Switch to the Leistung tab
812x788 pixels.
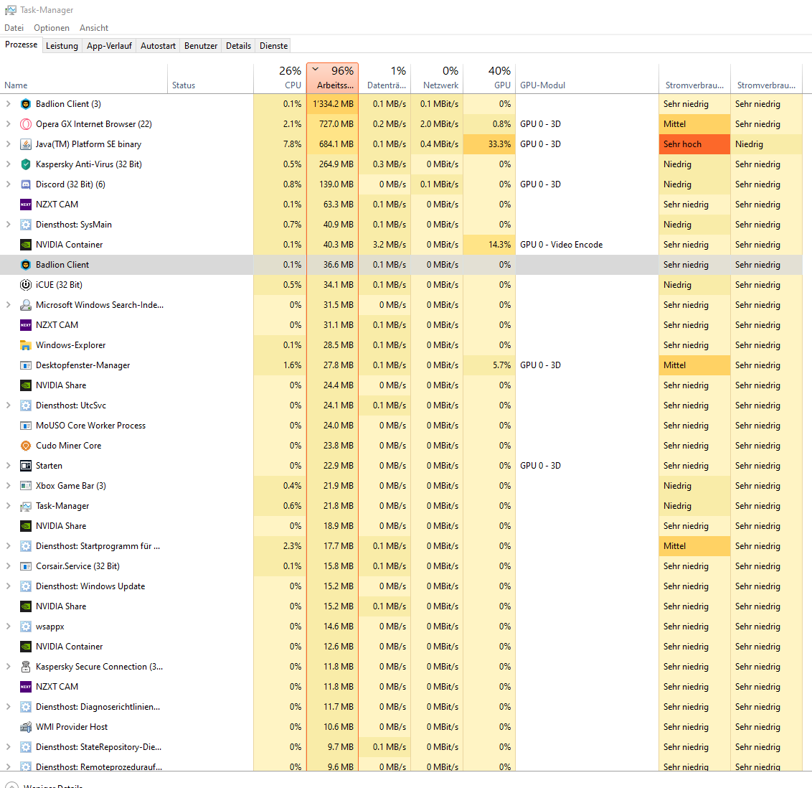(x=62, y=46)
